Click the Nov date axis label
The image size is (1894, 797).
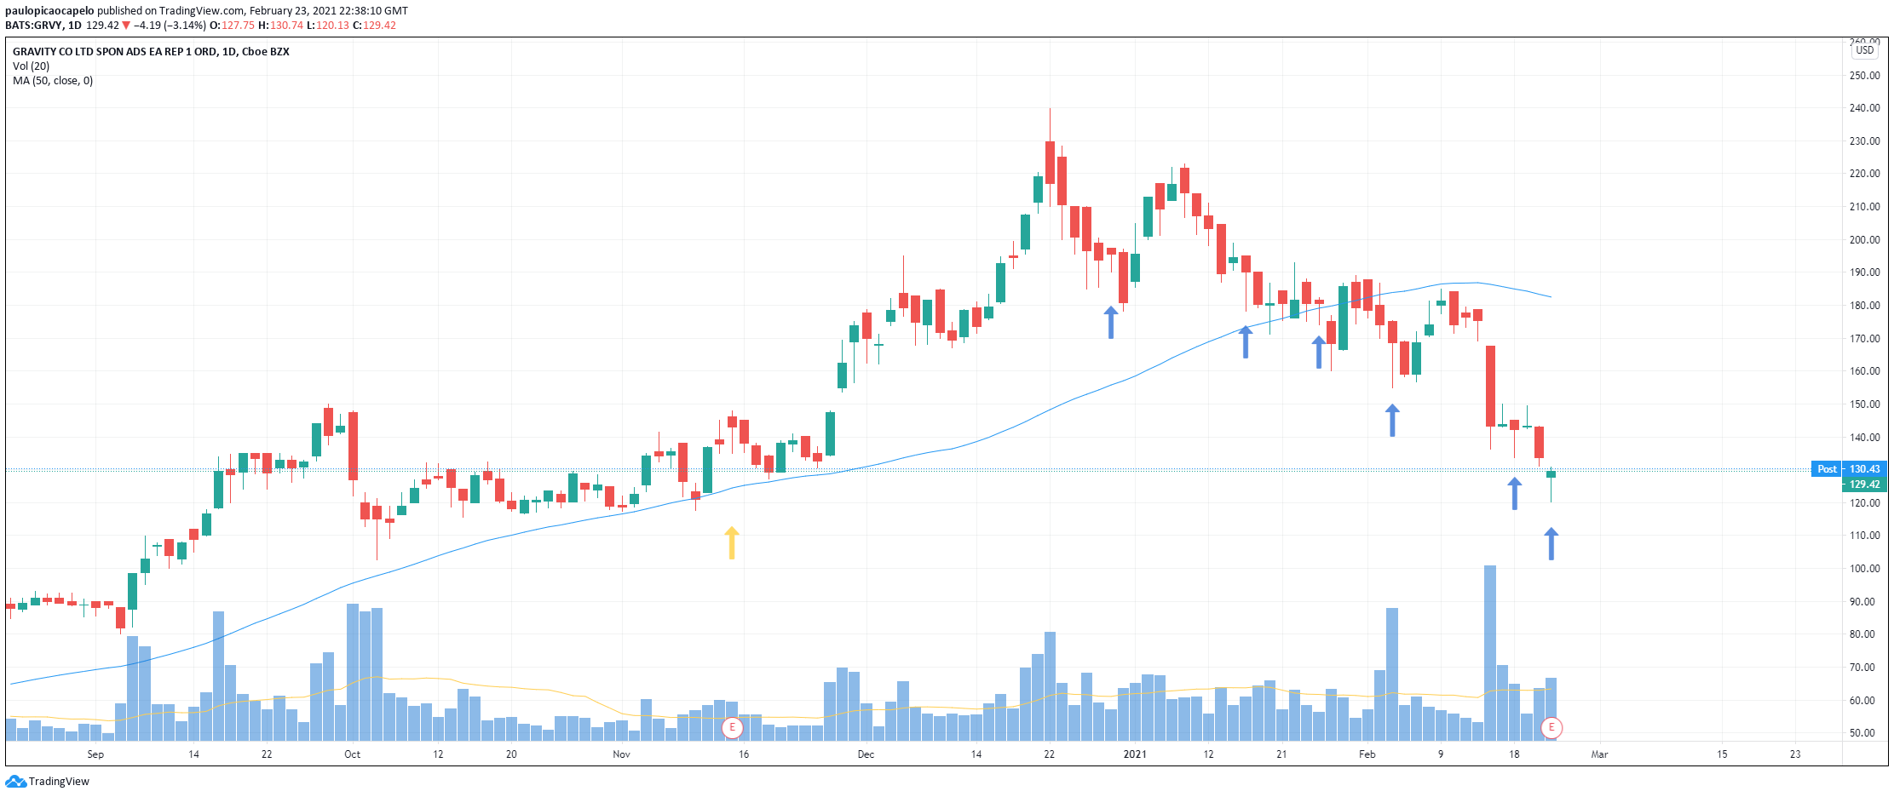click(x=621, y=754)
